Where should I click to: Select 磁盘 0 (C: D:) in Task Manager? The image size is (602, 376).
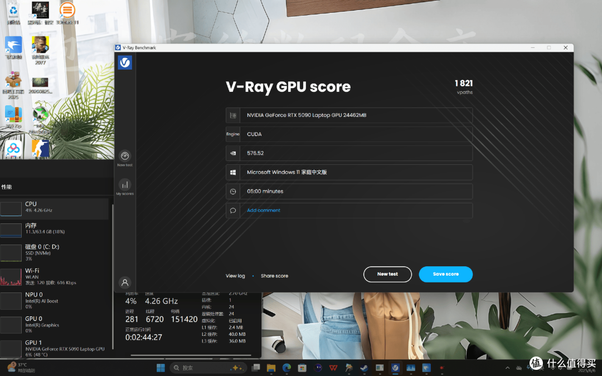pyautogui.click(x=54, y=253)
